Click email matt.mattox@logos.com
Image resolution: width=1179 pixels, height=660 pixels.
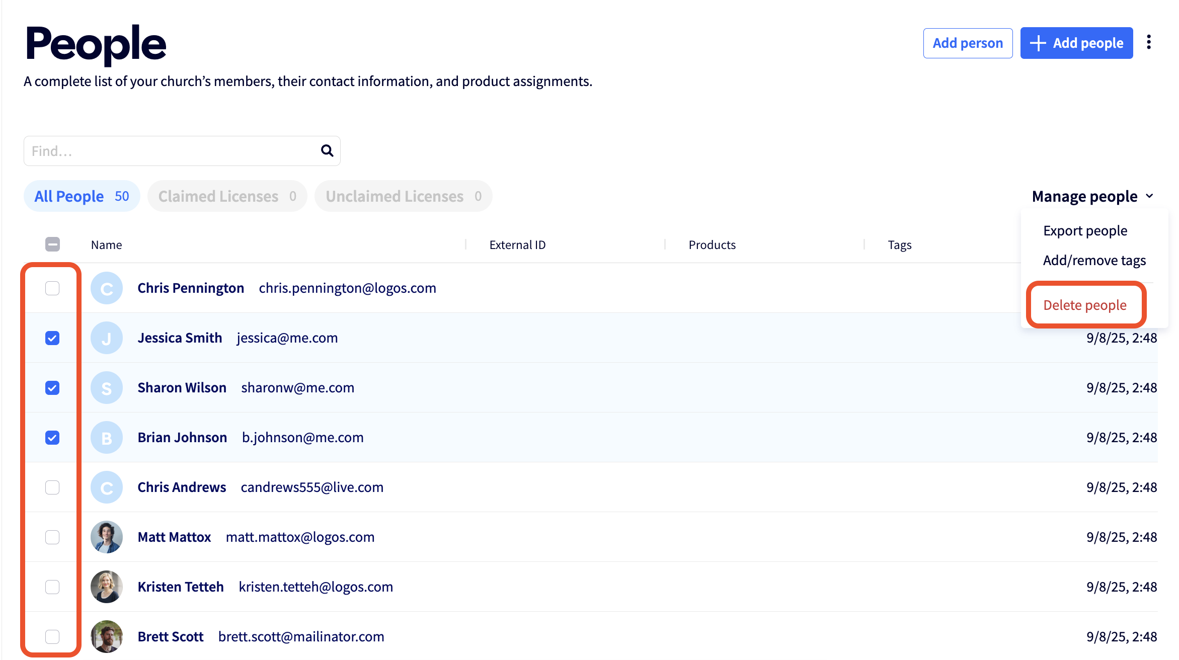point(300,537)
